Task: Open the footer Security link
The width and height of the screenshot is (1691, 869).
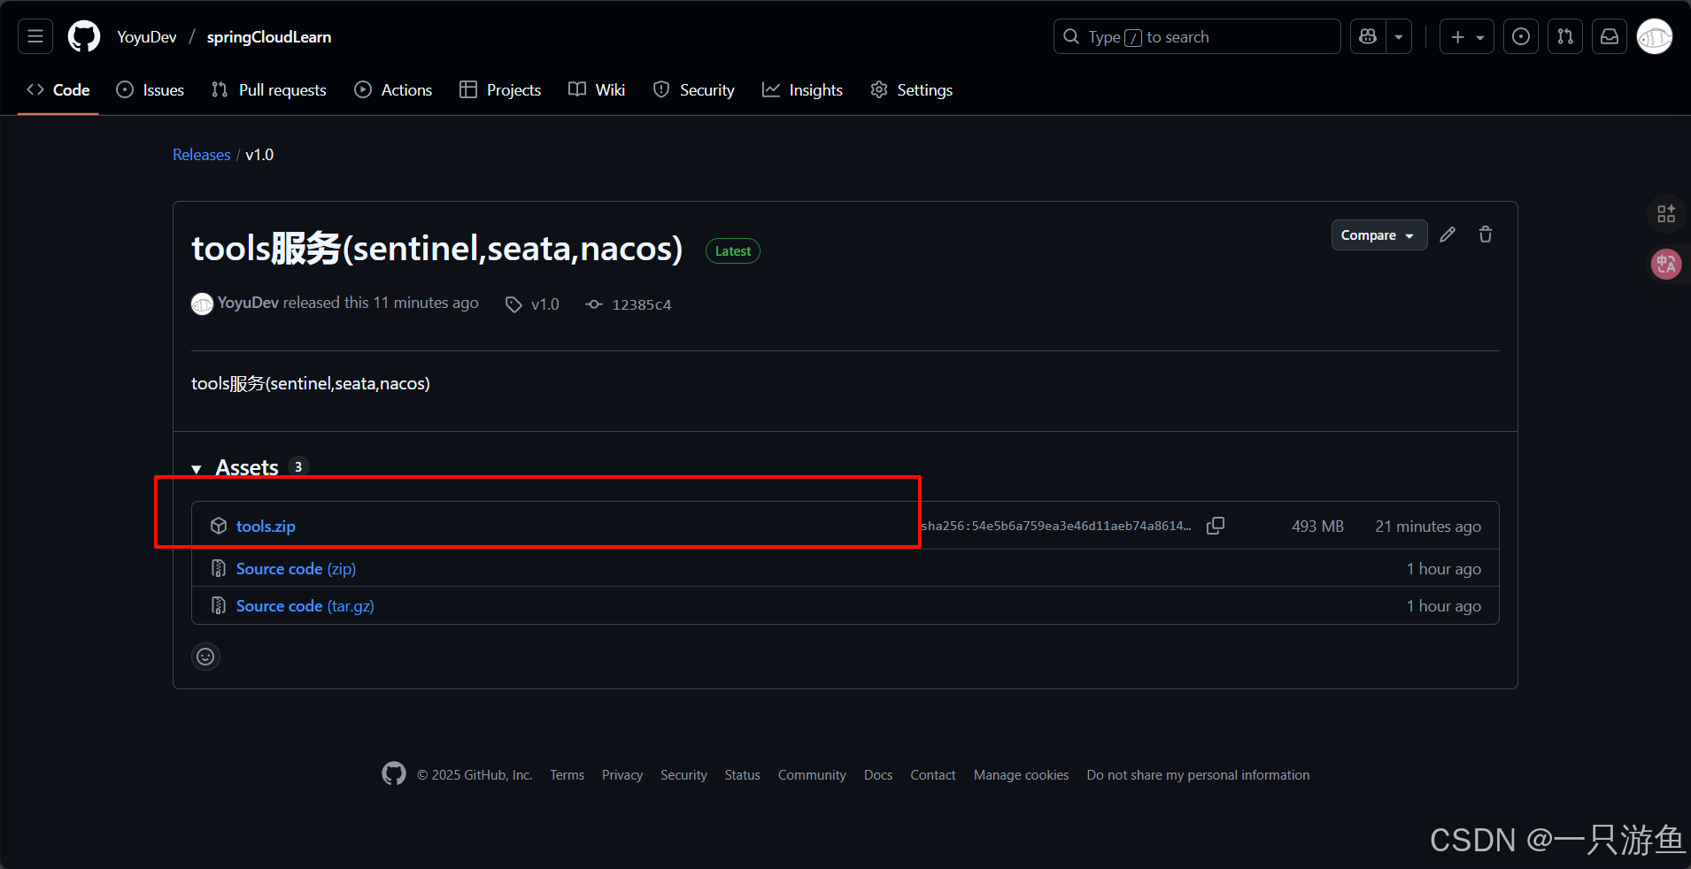Action: [x=683, y=775]
